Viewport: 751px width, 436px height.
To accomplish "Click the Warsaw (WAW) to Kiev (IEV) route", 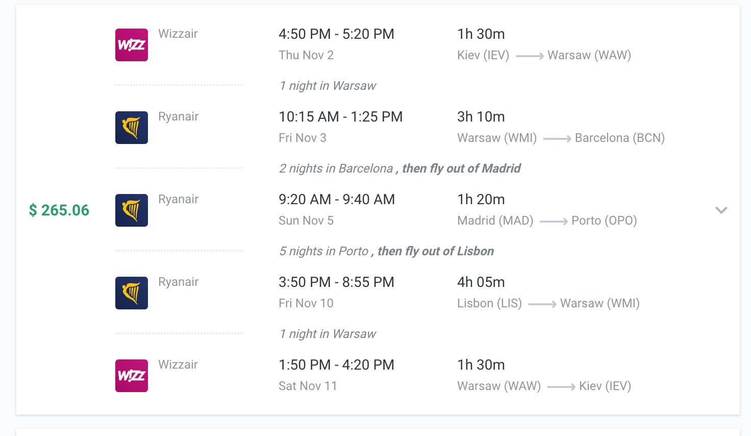I will 544,386.
